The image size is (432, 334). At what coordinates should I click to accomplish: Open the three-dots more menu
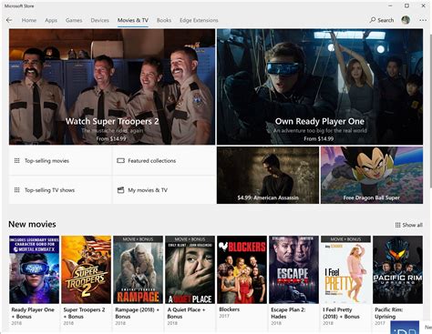coord(423,20)
